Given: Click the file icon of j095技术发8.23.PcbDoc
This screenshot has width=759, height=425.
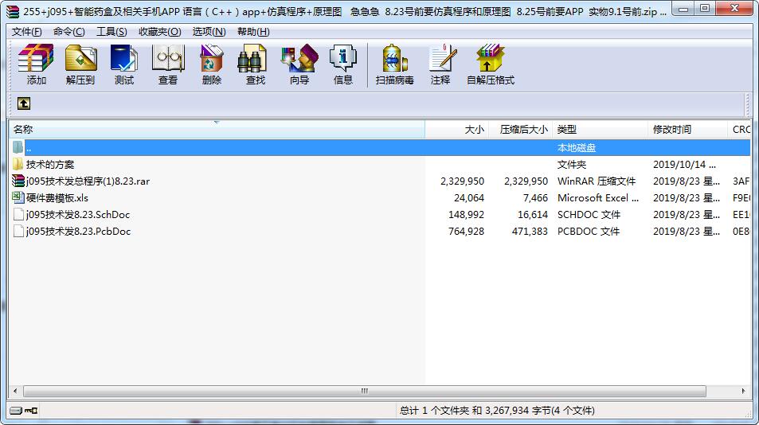Looking at the screenshot, I should click(18, 231).
